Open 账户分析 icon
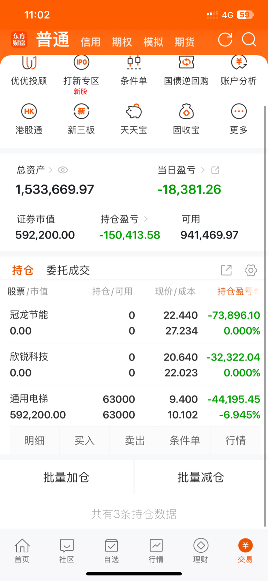 click(239, 63)
